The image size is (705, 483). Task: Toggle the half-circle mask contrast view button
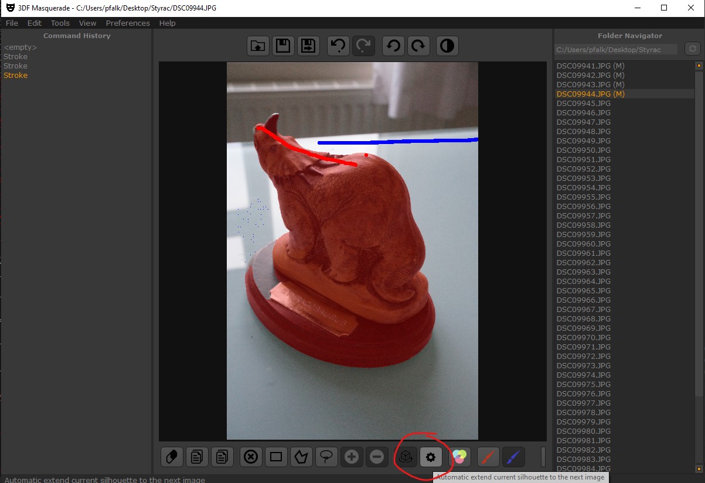[447, 46]
